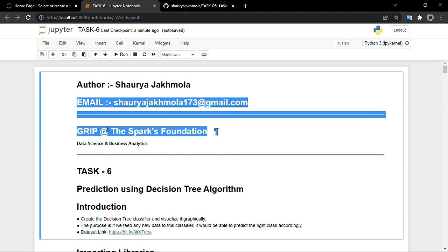Reload the current page
448x252 pixels.
28,17
